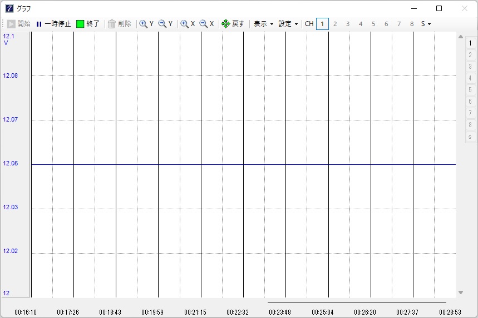Click the app icon in title bar

click(x=9, y=8)
